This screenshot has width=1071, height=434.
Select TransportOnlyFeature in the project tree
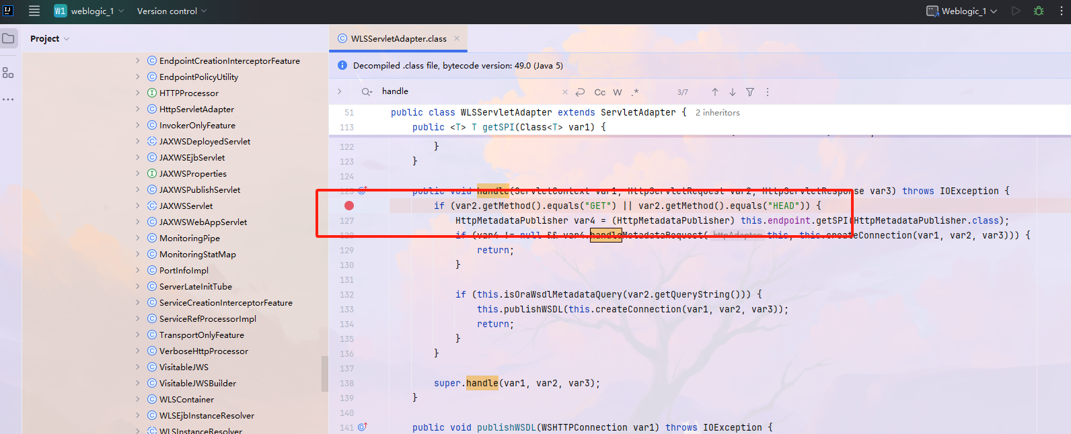click(202, 335)
